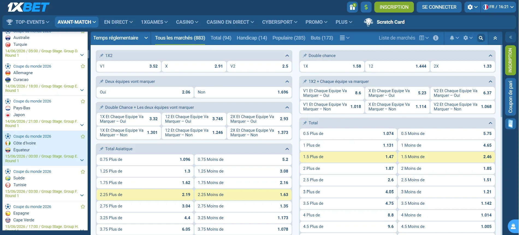Pin the Total market

pos(305,123)
